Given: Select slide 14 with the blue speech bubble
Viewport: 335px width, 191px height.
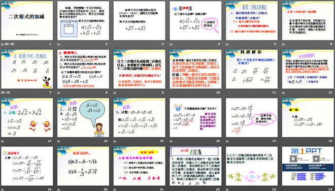Looking at the screenshot, I should point(83,118).
